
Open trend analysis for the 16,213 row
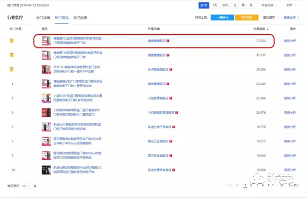point(290,141)
